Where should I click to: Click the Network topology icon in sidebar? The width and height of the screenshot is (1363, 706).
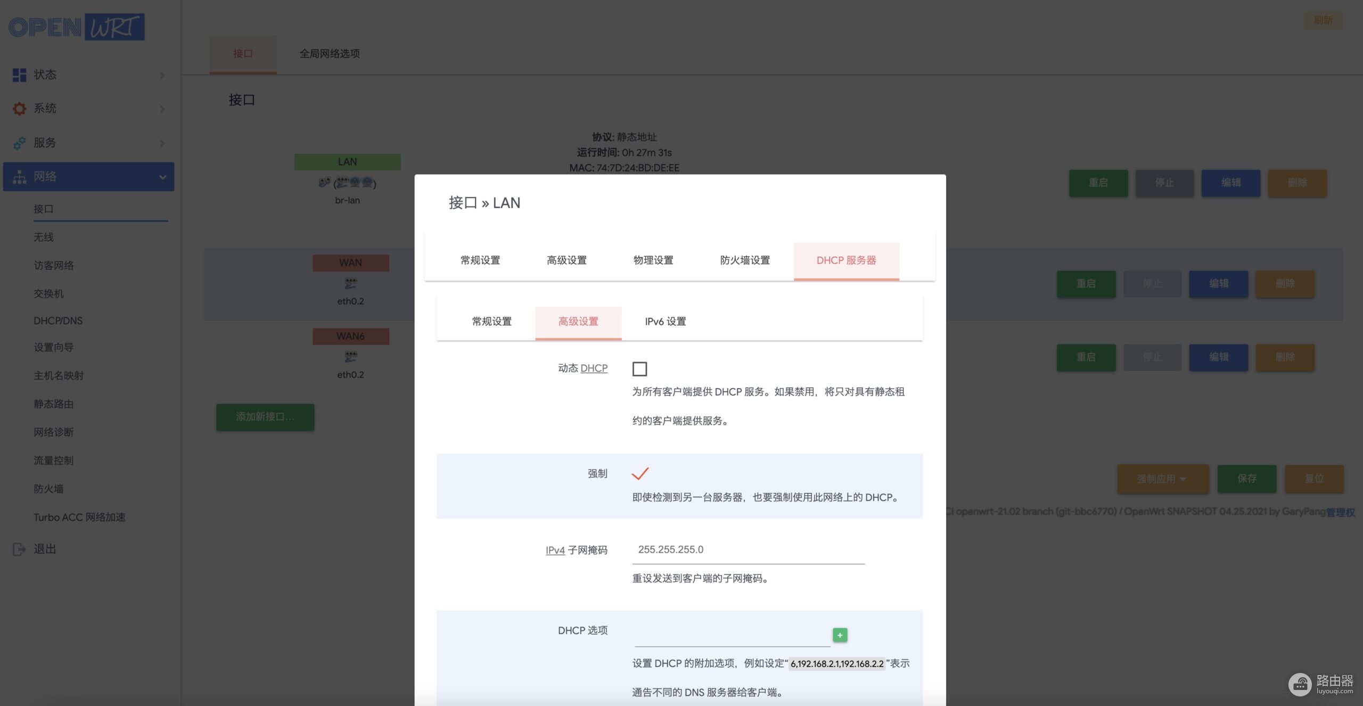pos(19,177)
